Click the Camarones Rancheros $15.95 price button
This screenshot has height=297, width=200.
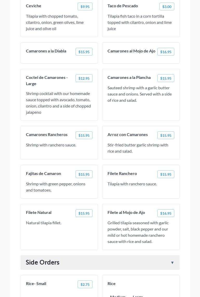84,135
